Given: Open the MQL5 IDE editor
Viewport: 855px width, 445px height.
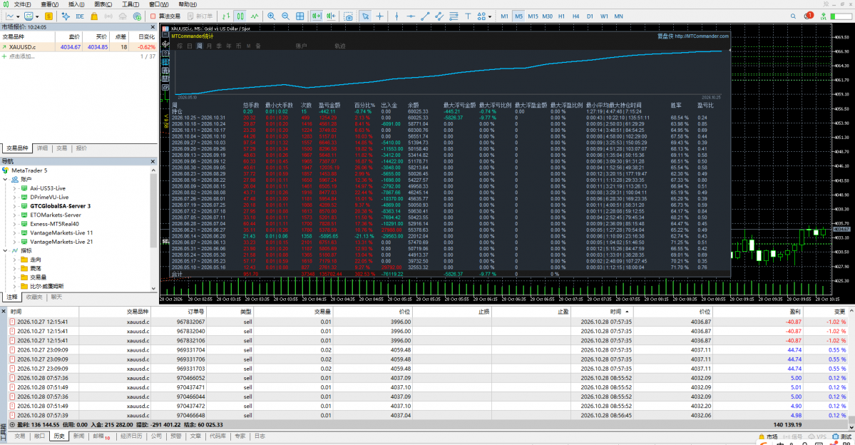Looking at the screenshot, I should (80, 16).
